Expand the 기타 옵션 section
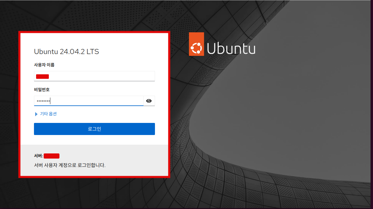373x209 pixels. pyautogui.click(x=46, y=114)
